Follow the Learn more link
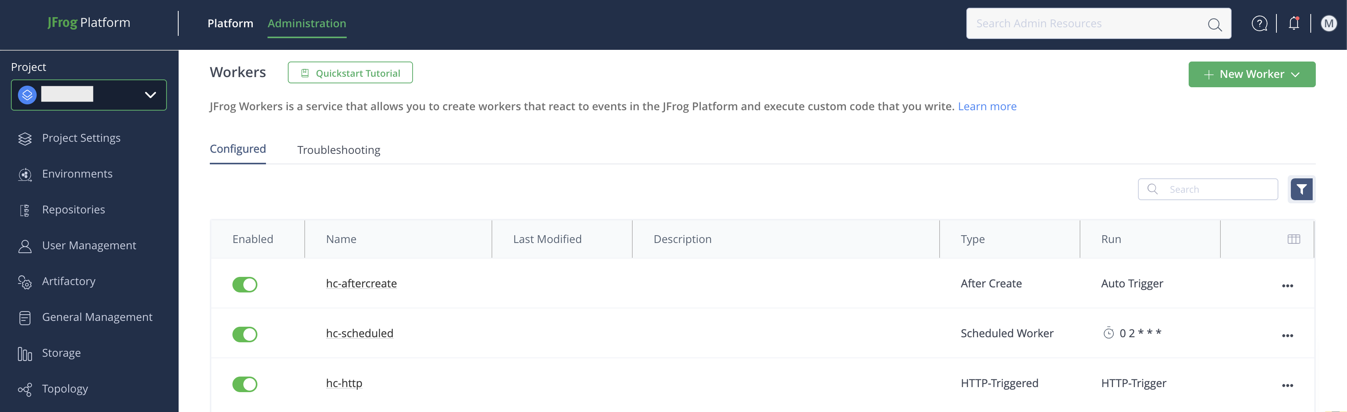This screenshot has height=412, width=1347. point(987,106)
